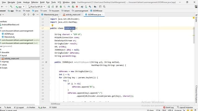
Task: Click the gutter icon on line 28
Action: (46, 62)
